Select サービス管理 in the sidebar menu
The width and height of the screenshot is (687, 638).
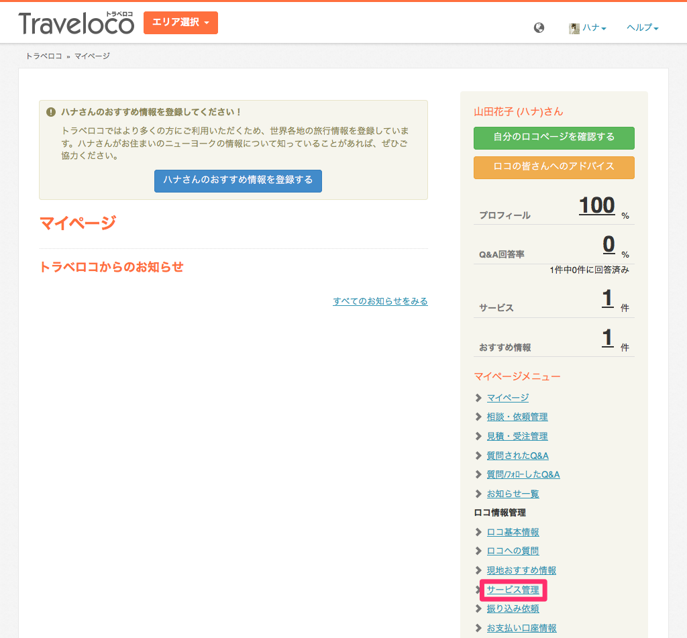pos(513,590)
